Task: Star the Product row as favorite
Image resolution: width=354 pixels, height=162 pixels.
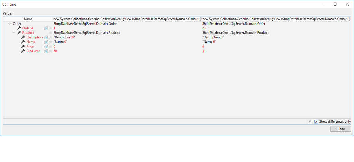Action: [x=50, y=33]
